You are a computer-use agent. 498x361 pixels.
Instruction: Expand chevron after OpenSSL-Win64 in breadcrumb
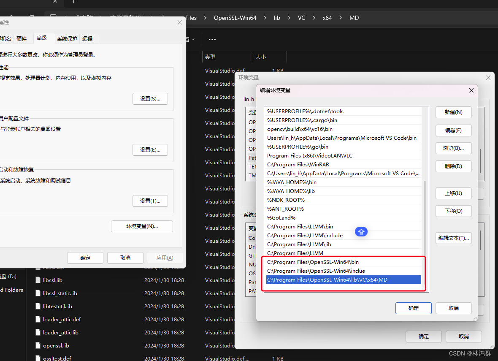[265, 18]
